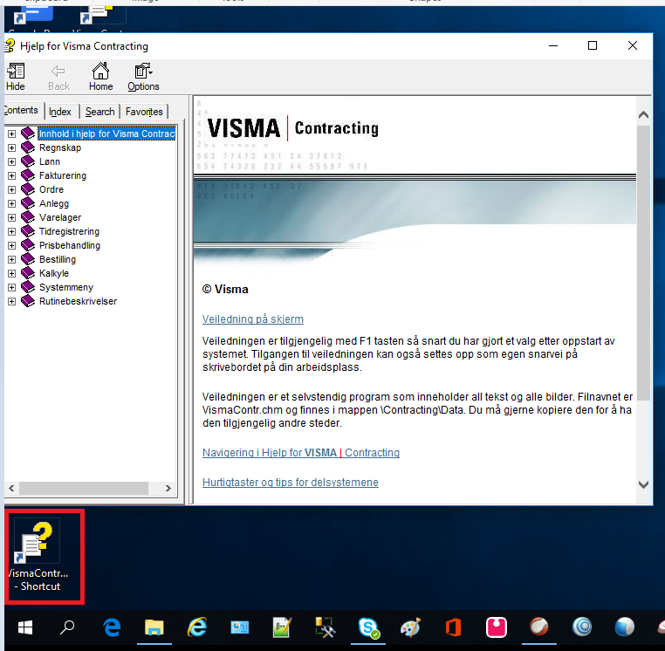
Task: Open the Options toolbar menu
Action: coord(143,77)
